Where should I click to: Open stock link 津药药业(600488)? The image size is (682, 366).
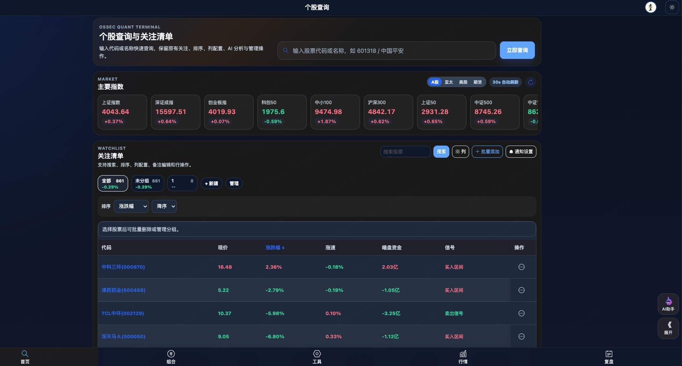click(x=124, y=290)
